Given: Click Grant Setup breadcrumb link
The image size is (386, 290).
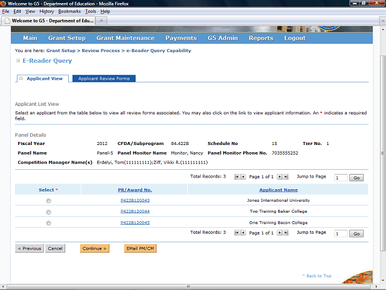Looking at the screenshot, I should pos(61,51).
